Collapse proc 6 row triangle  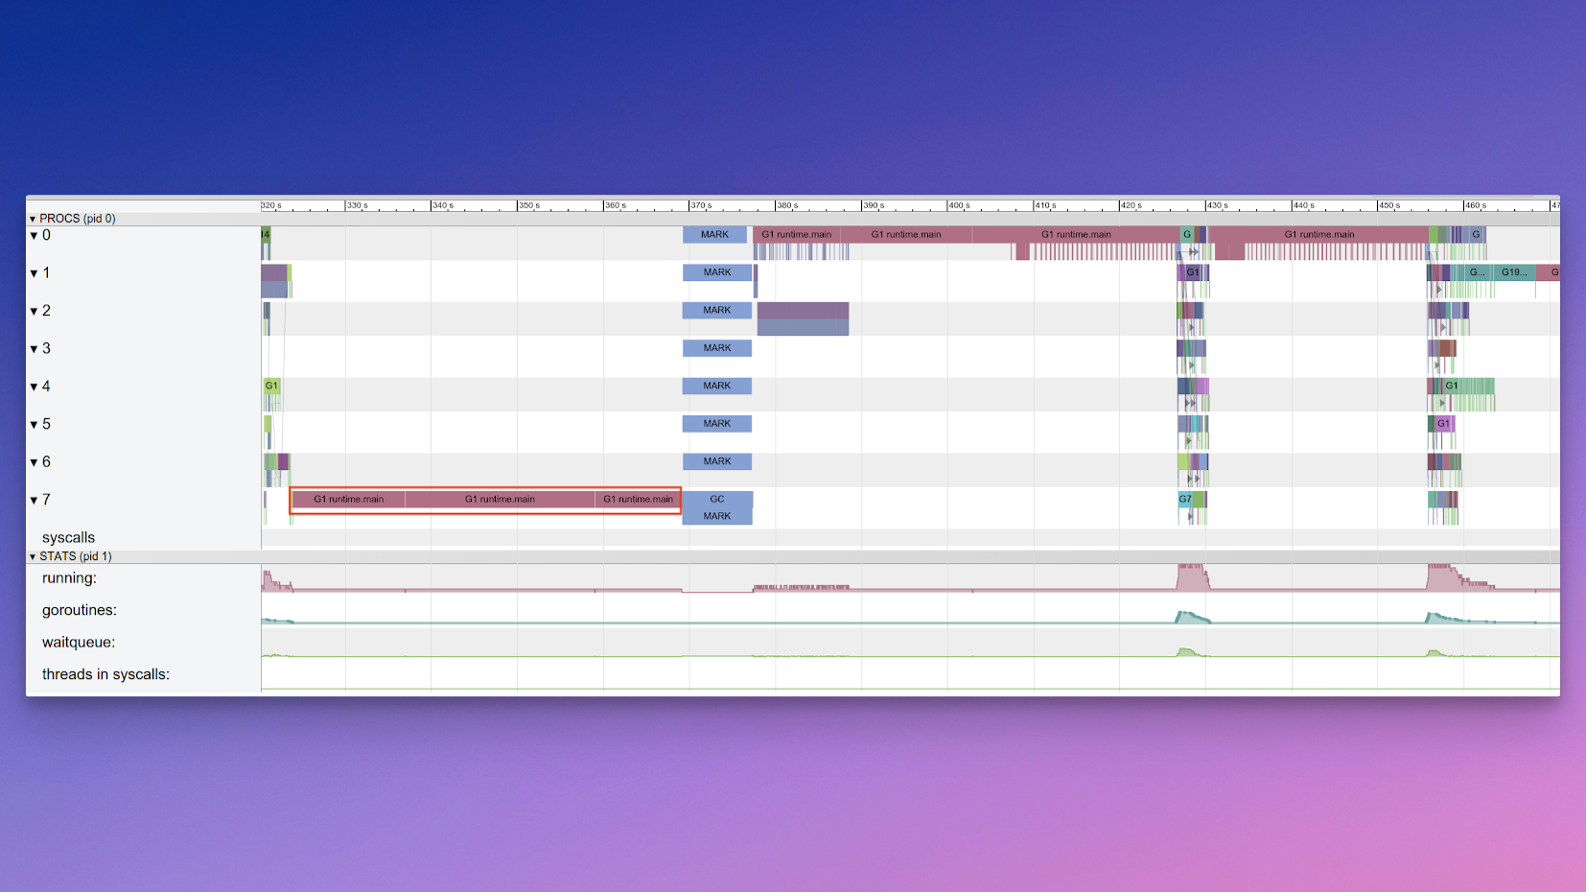34,462
